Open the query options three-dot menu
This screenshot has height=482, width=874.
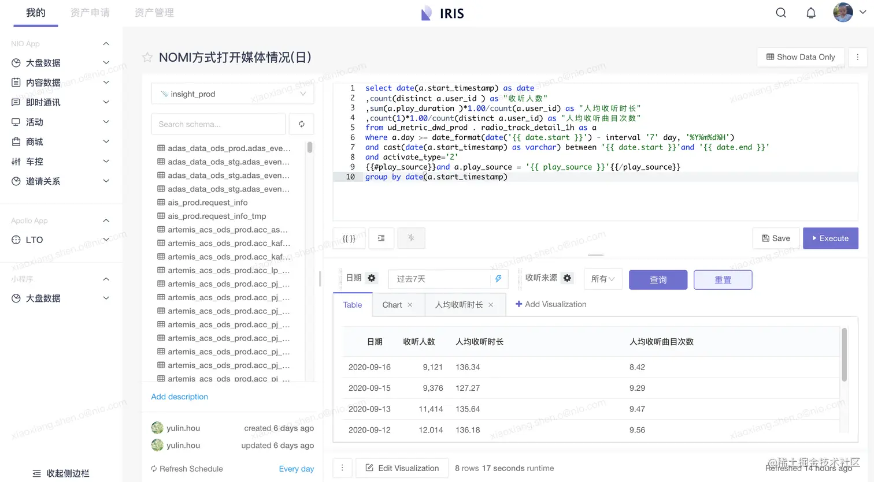point(858,57)
